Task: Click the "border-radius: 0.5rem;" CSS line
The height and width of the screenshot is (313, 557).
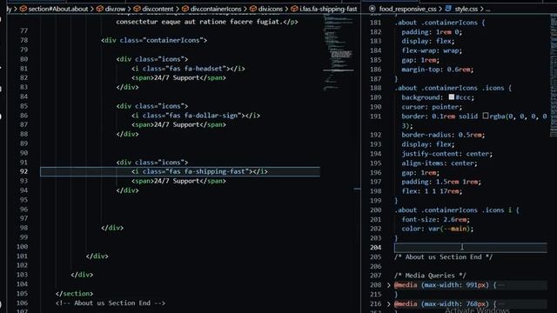Action: 443,135
